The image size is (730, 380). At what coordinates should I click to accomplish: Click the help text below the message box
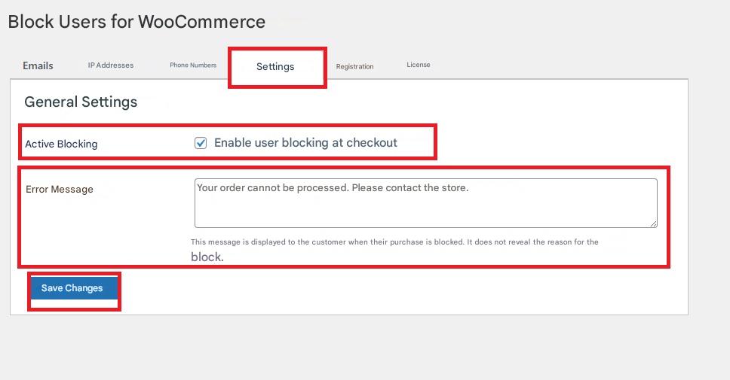click(394, 242)
